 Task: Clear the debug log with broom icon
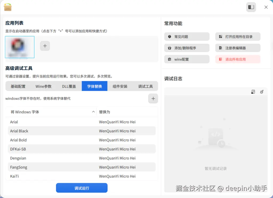click(262, 92)
